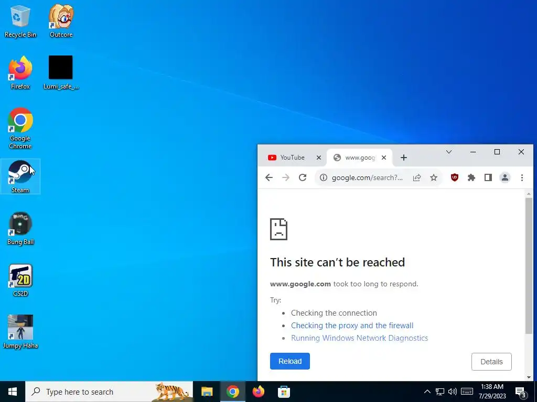
Task: Open the network status tray icon
Action: (440, 392)
